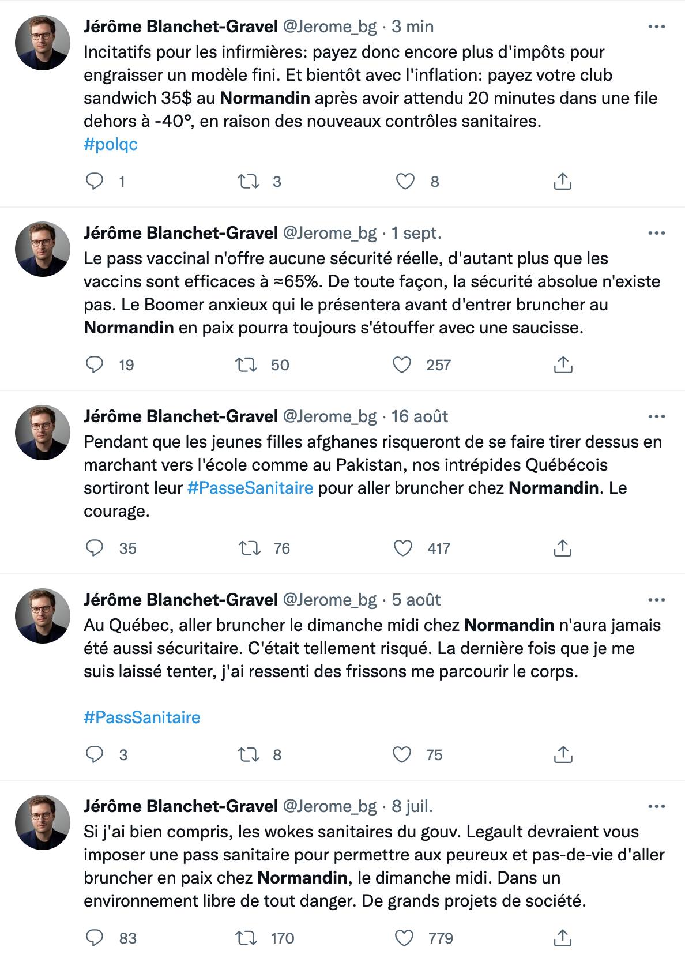Image resolution: width=685 pixels, height=962 pixels.
Task: Open the #PasseSanitaire hashtag link
Action: pos(250,488)
